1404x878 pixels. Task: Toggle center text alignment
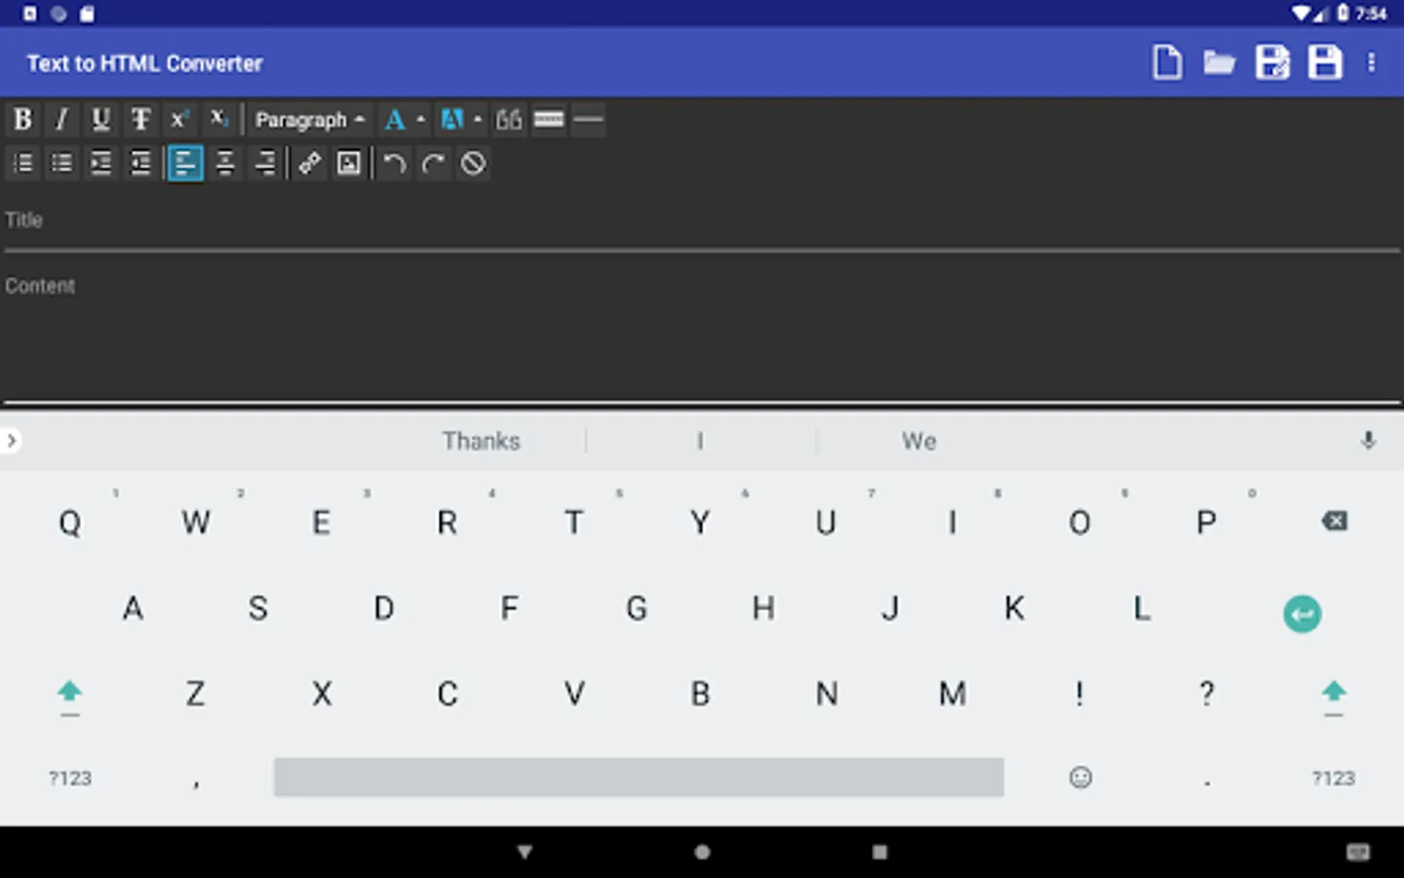(225, 163)
